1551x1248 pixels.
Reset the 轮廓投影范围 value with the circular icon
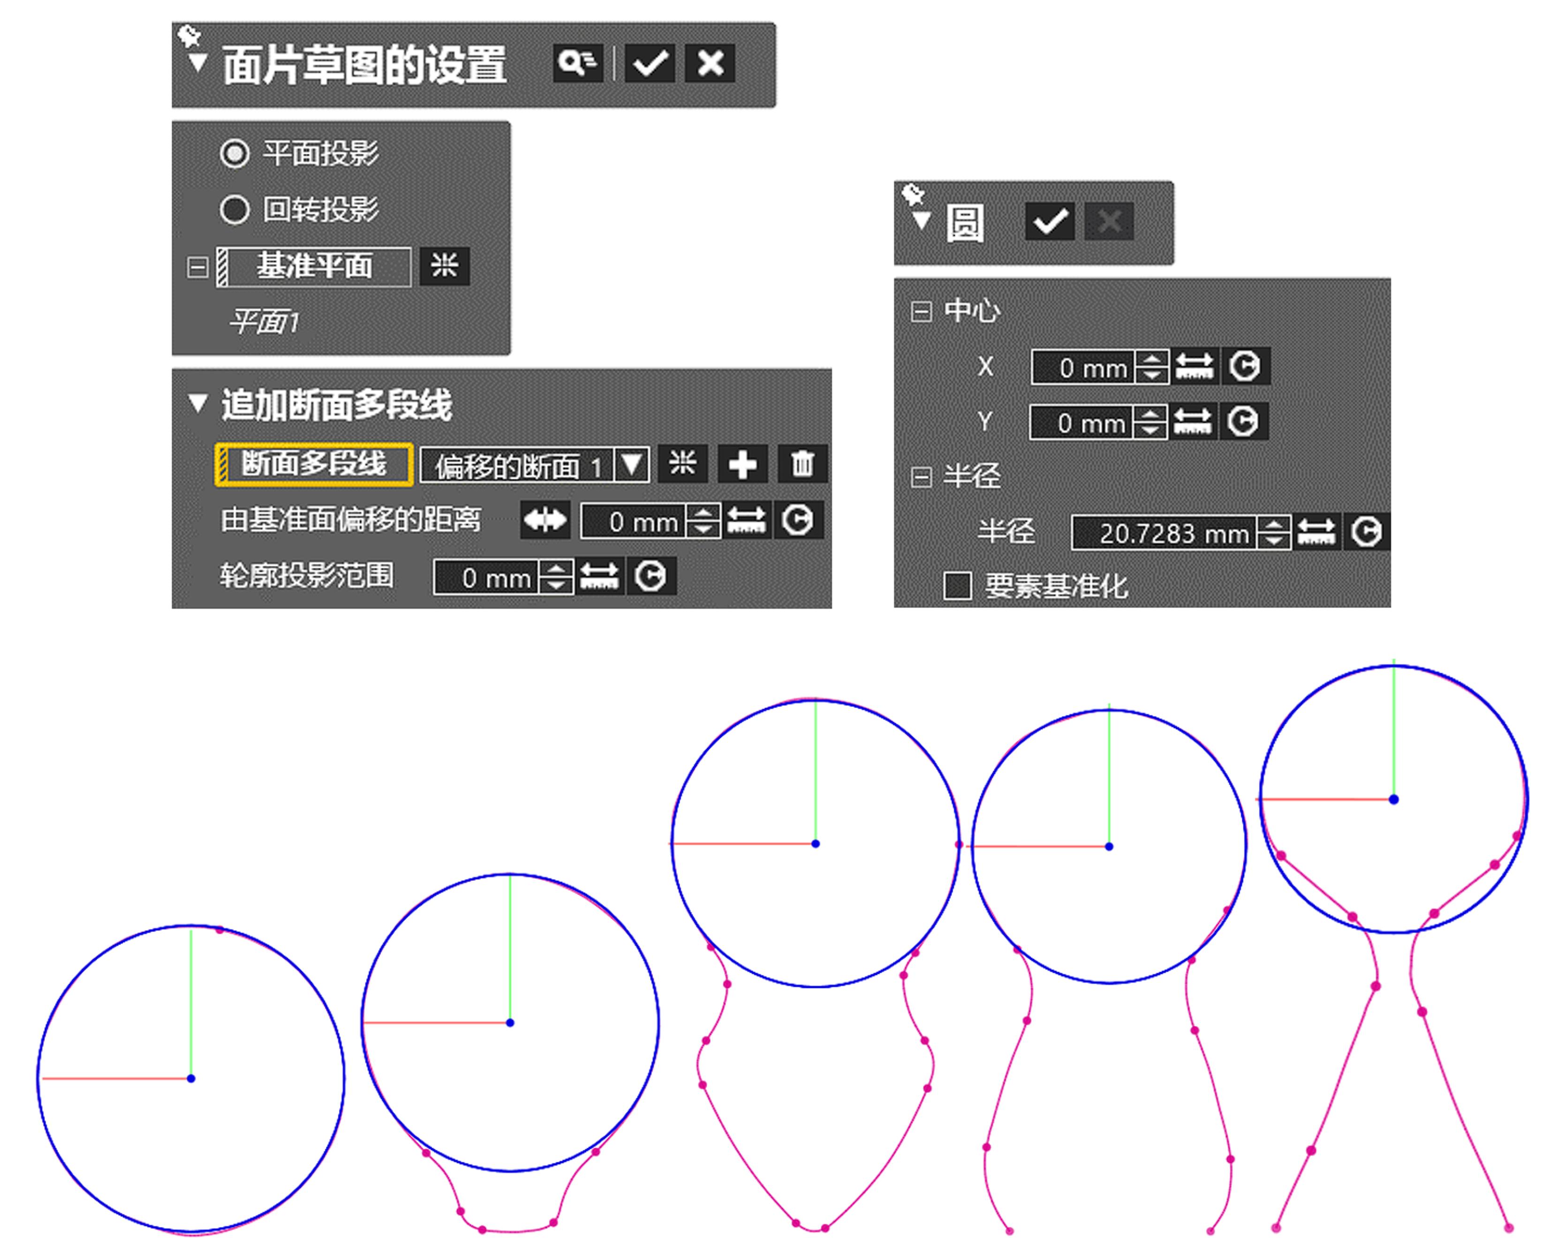(x=651, y=576)
